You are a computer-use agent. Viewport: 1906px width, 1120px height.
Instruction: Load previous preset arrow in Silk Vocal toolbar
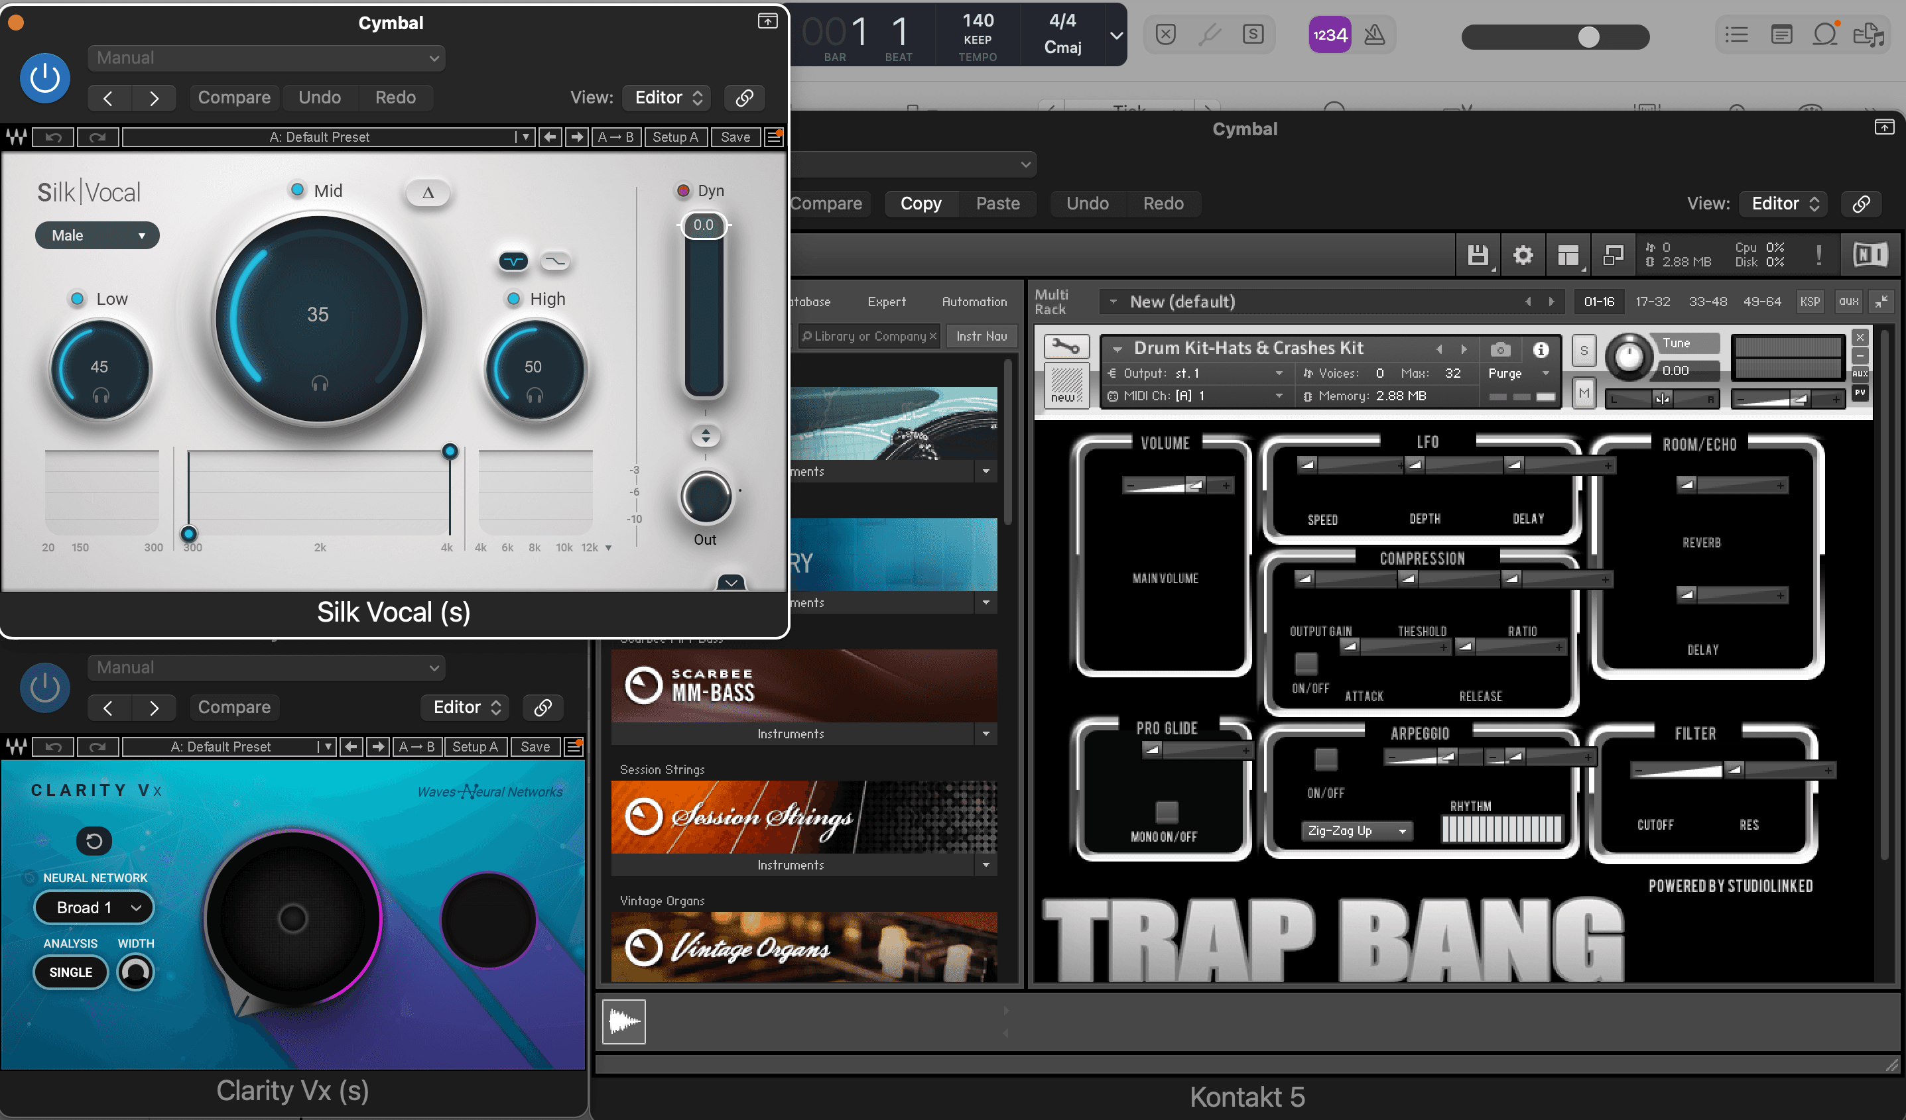point(550,137)
